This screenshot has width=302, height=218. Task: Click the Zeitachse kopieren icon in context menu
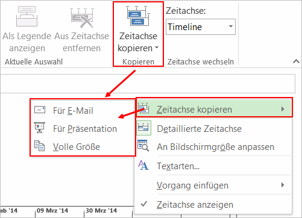[143, 108]
